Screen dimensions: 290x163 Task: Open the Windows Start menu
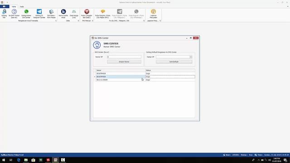point(4,160)
